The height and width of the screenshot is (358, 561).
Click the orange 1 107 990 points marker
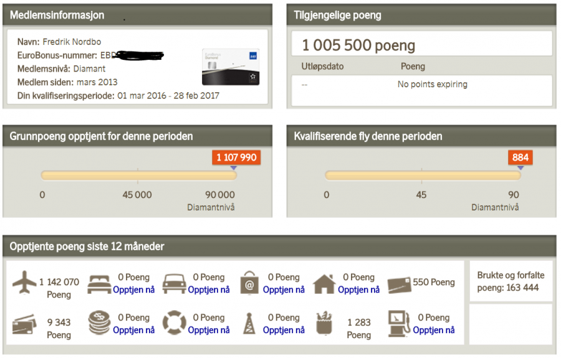tap(236, 158)
